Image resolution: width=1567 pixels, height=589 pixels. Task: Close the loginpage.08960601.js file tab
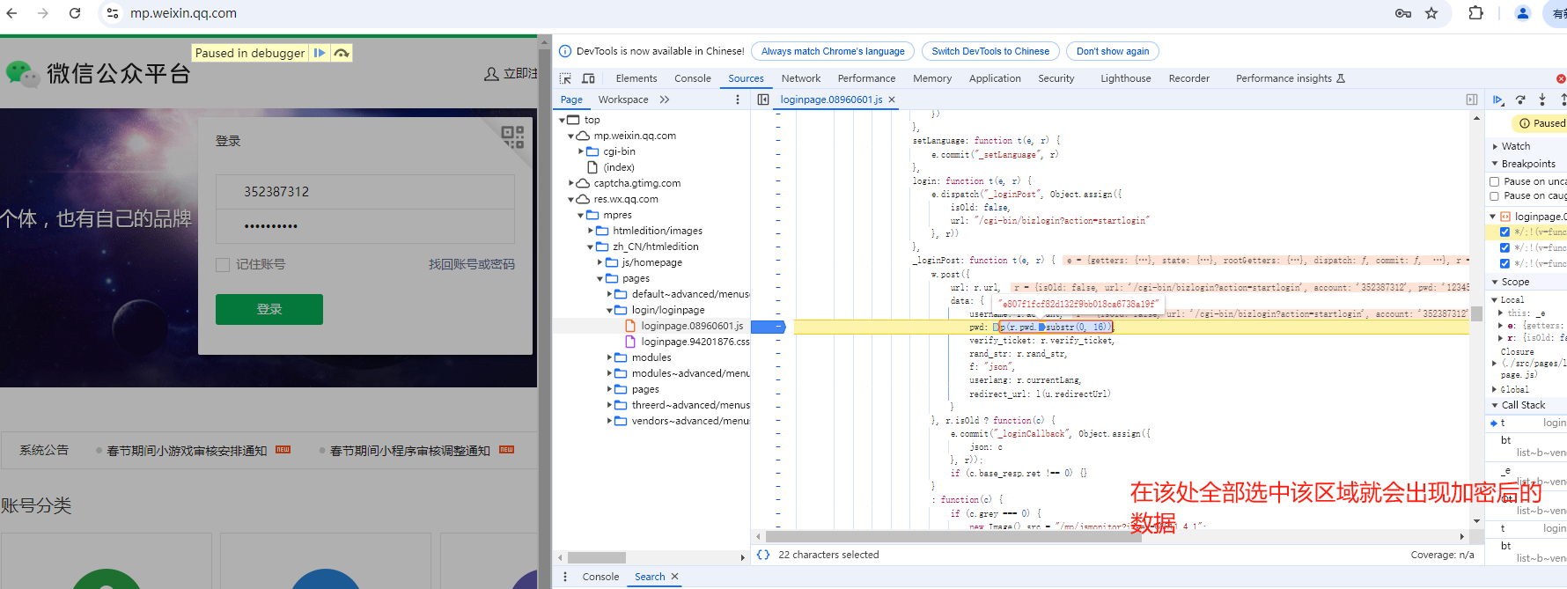coord(892,99)
